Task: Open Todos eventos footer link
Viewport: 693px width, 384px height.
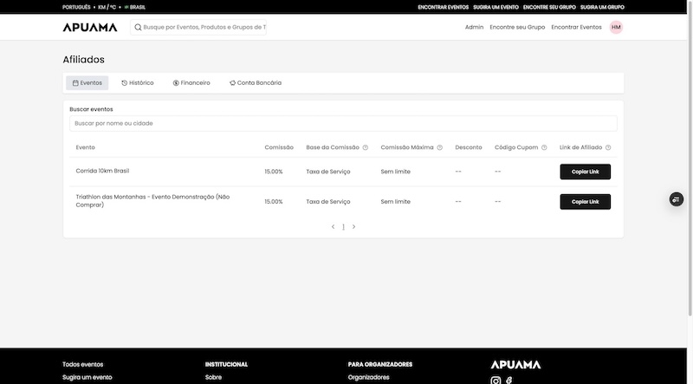Action: pyautogui.click(x=82, y=365)
